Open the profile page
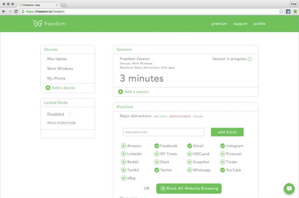Viewport: 299px width, 198px height. pos(259,23)
